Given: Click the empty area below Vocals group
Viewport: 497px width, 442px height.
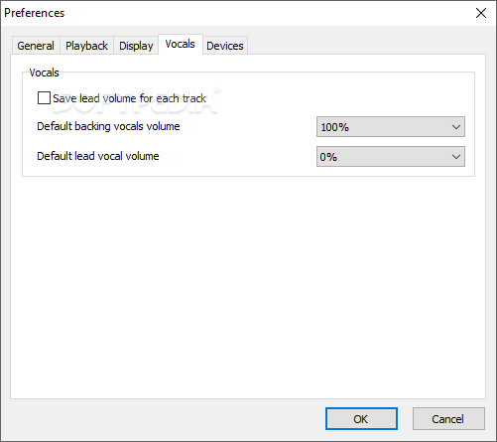Looking at the screenshot, I should (248, 285).
